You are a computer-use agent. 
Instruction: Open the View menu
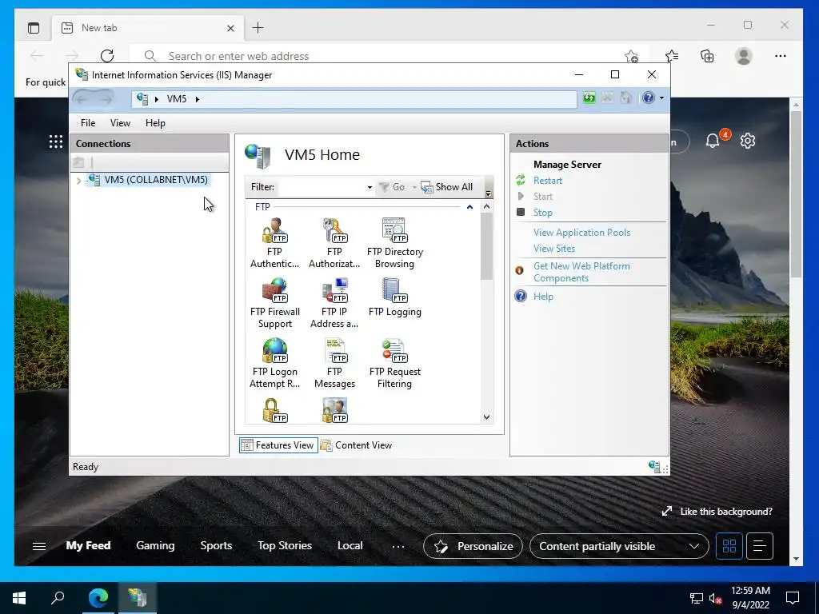[120, 122]
